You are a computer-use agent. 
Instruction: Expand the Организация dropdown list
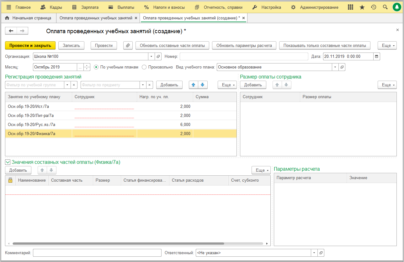coord(151,57)
